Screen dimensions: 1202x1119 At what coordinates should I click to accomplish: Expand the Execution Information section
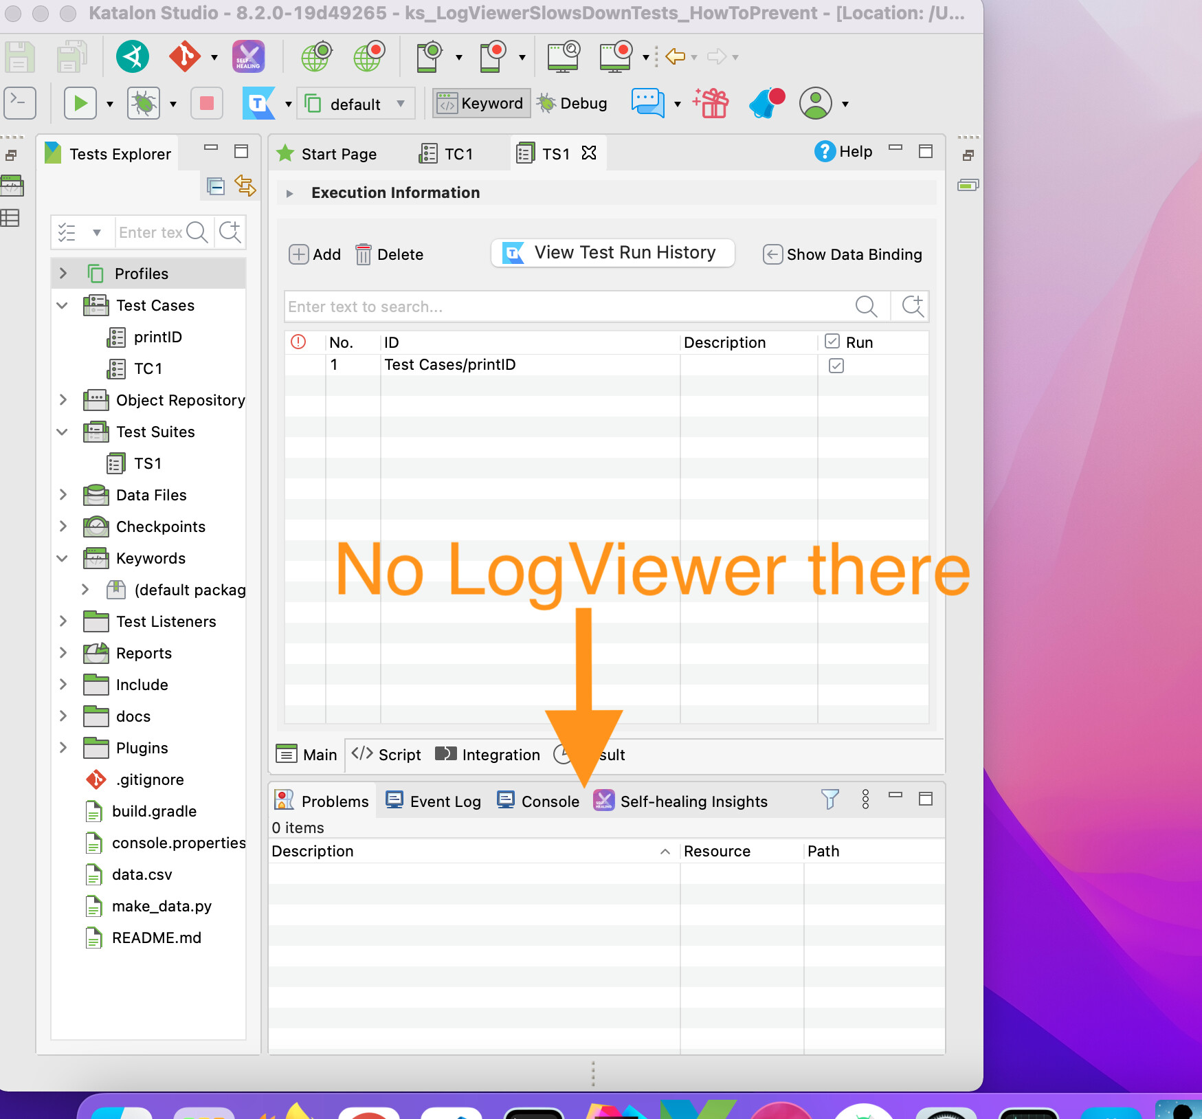[x=290, y=193]
